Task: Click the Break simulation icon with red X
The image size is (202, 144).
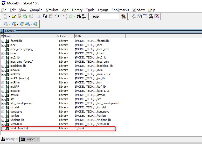Action: [x=157, y=17]
